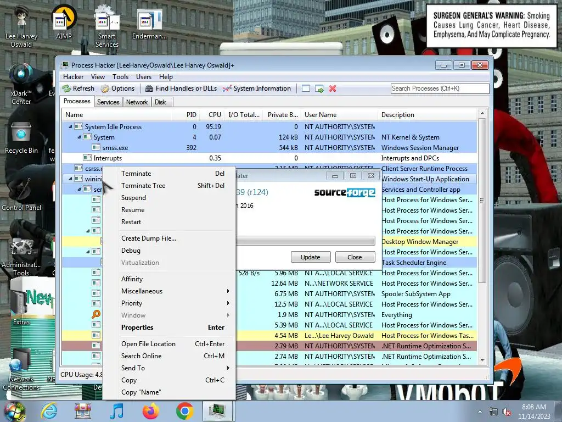Select Debug in the context menu
This screenshot has height=422, width=562.
(x=175, y=251)
